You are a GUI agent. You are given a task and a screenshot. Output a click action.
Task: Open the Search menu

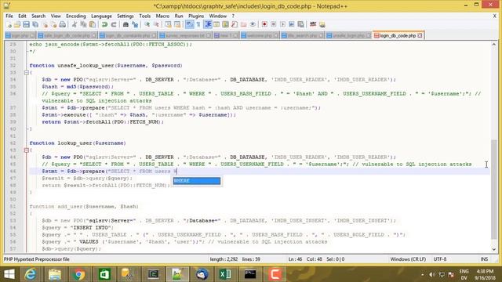click(x=38, y=16)
